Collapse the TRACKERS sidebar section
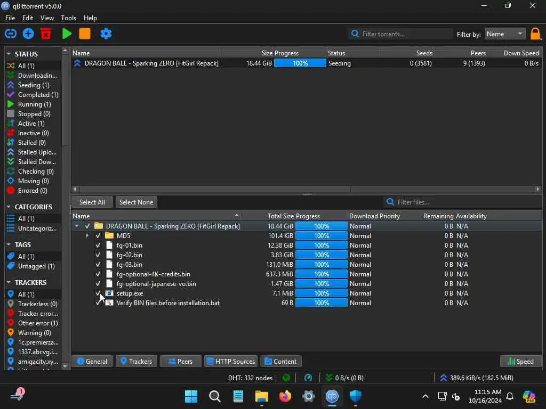The height and width of the screenshot is (409, 546). point(9,282)
